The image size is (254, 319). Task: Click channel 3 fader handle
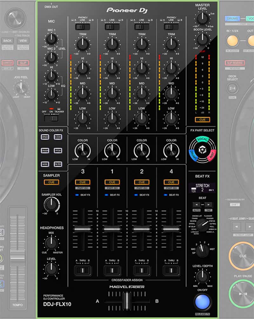(x=83, y=229)
